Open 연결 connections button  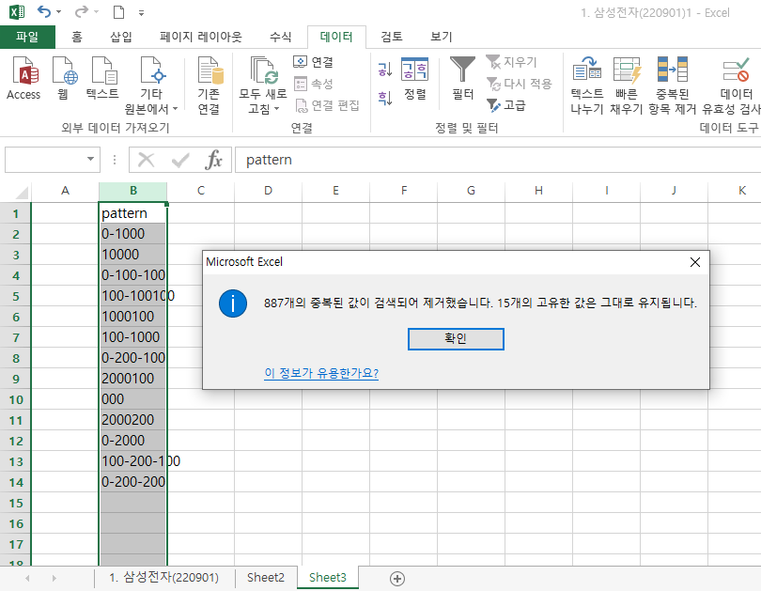tap(314, 62)
